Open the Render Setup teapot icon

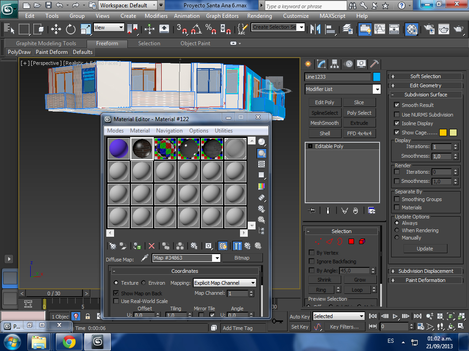tap(429, 29)
